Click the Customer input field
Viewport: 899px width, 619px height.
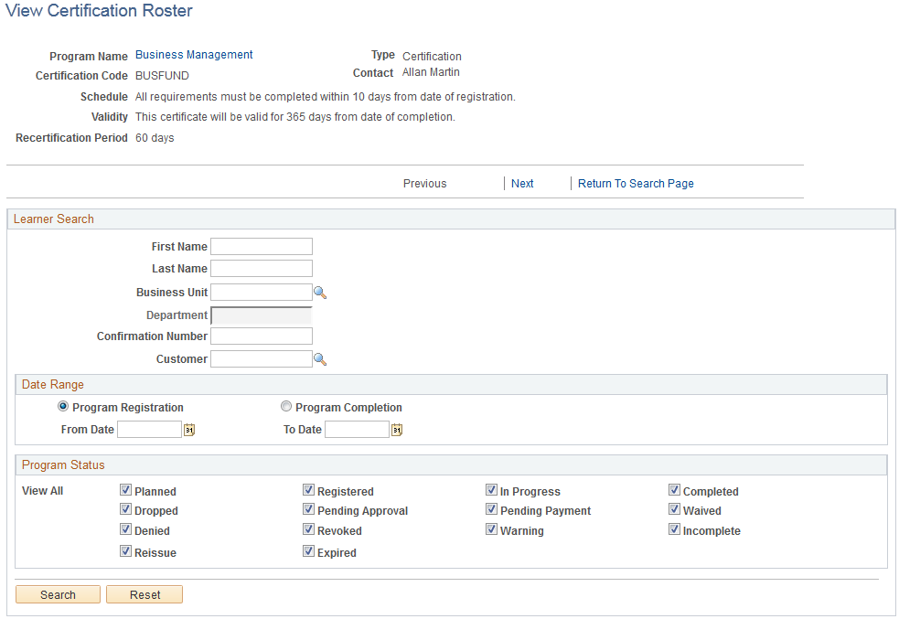point(262,358)
